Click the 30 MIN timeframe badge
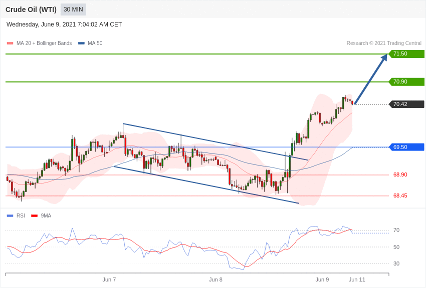Screen dimensions: 426x288 coord(73,9)
